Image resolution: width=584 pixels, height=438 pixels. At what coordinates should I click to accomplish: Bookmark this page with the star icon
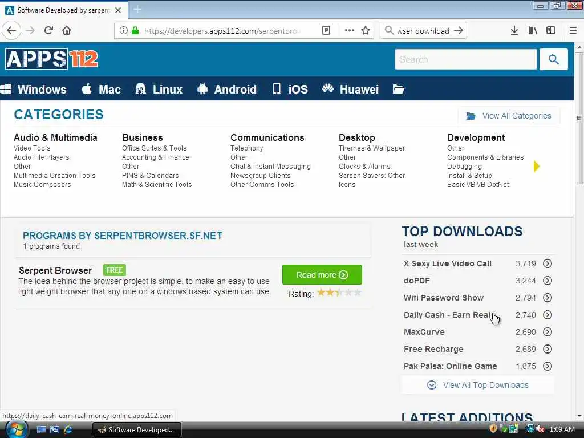click(366, 31)
